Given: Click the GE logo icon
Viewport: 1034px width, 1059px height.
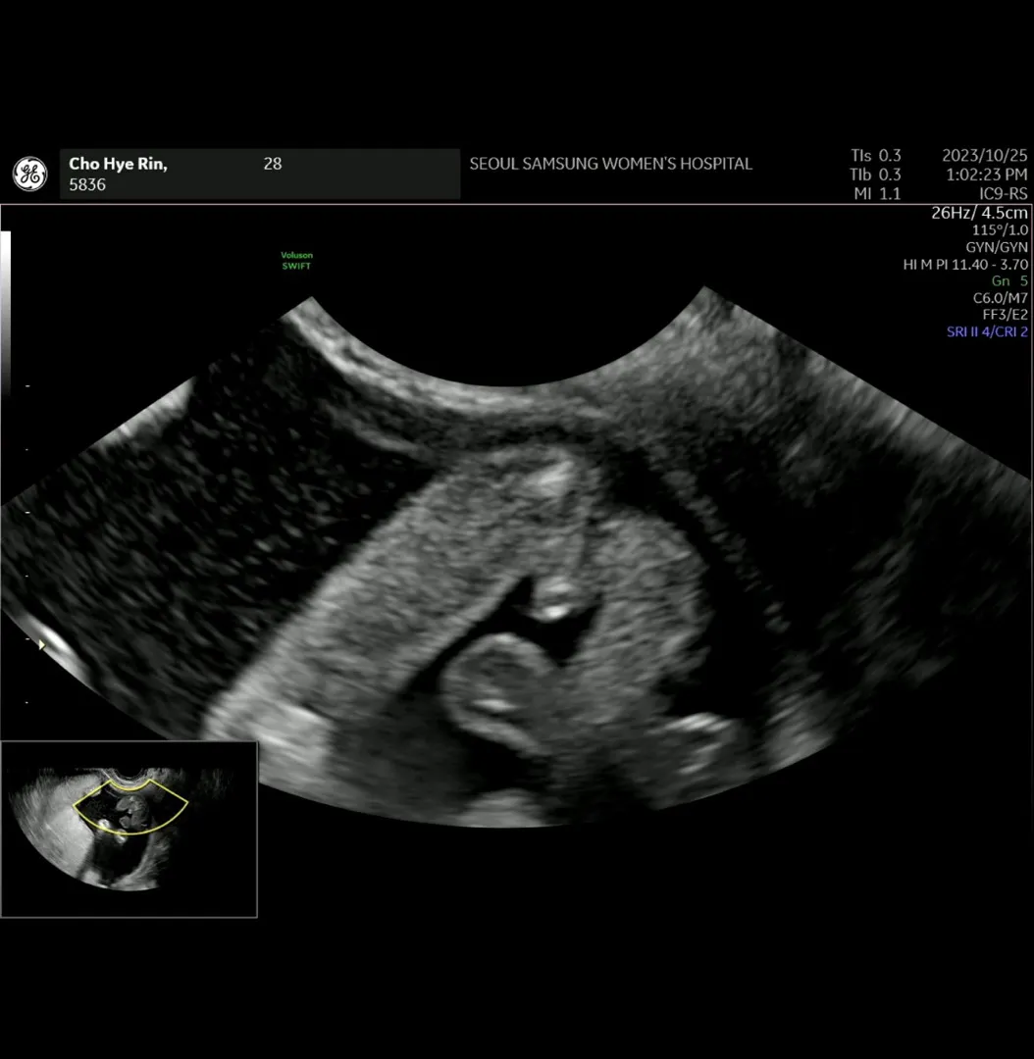Looking at the screenshot, I should click(x=29, y=174).
